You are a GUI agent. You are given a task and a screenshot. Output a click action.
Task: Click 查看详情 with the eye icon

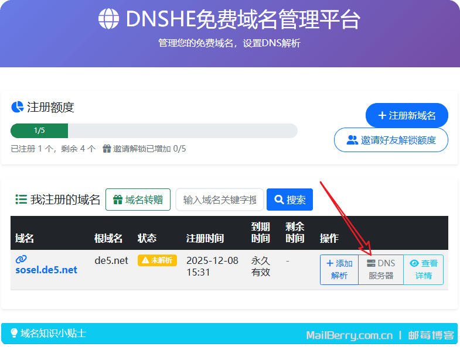pyautogui.click(x=424, y=269)
